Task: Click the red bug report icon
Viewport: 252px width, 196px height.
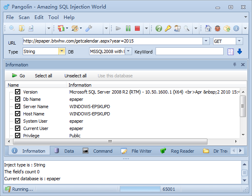Action: (218, 28)
